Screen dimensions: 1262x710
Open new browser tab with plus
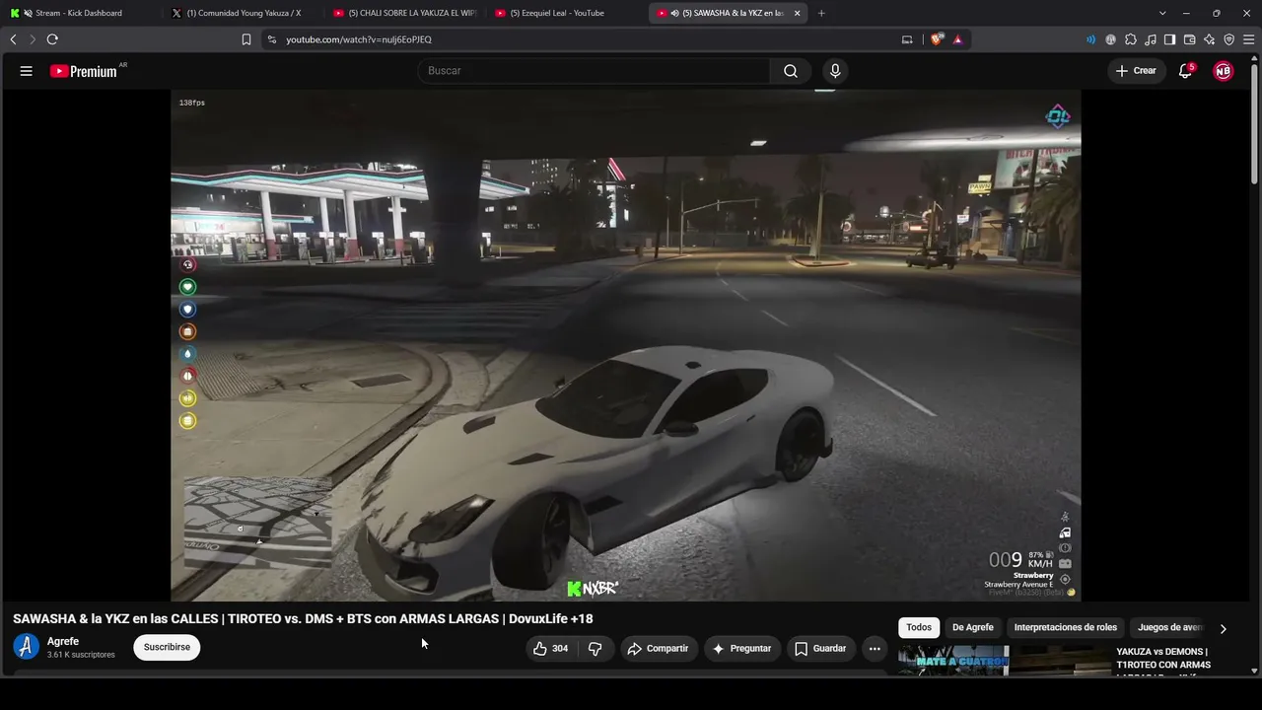tap(821, 13)
